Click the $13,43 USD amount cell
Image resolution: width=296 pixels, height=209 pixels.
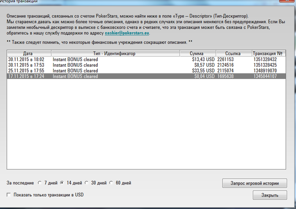(x=203, y=60)
